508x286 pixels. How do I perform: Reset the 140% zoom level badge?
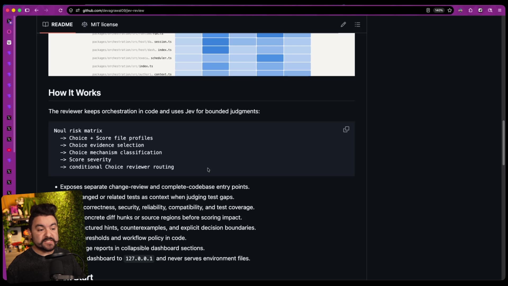tap(439, 10)
